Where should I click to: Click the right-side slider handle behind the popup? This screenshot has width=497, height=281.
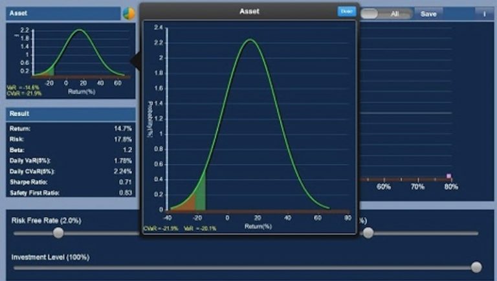368,233
